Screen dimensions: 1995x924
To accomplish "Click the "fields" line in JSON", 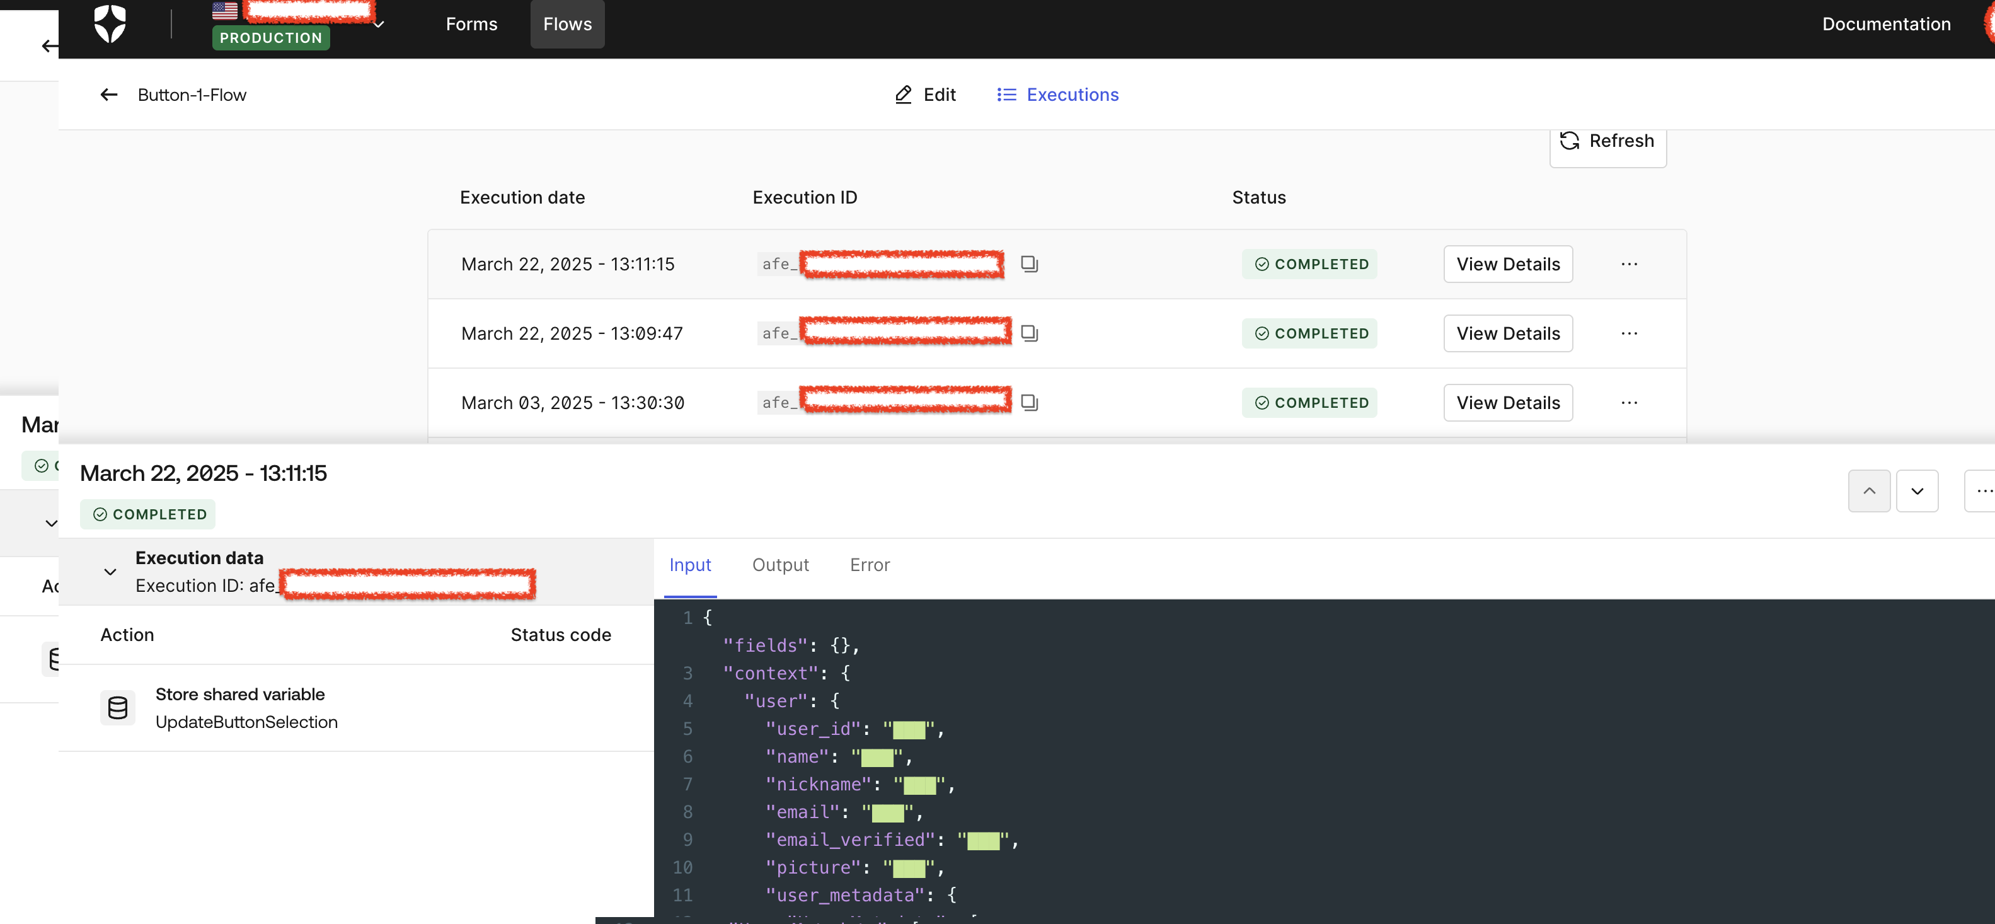I will pyautogui.click(x=791, y=645).
